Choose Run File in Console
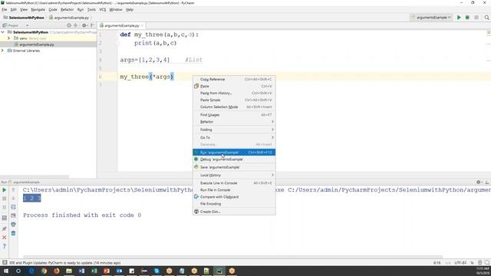Viewport: 491px width, 276px height. [234, 190]
